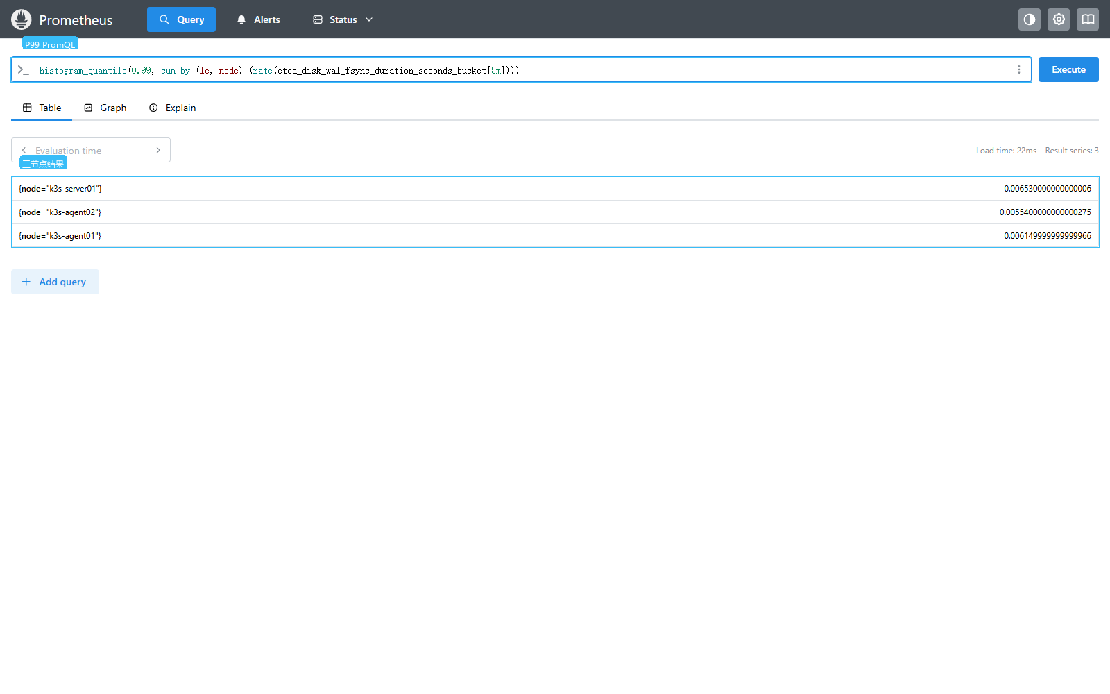Switch to the Table tab

click(x=42, y=108)
